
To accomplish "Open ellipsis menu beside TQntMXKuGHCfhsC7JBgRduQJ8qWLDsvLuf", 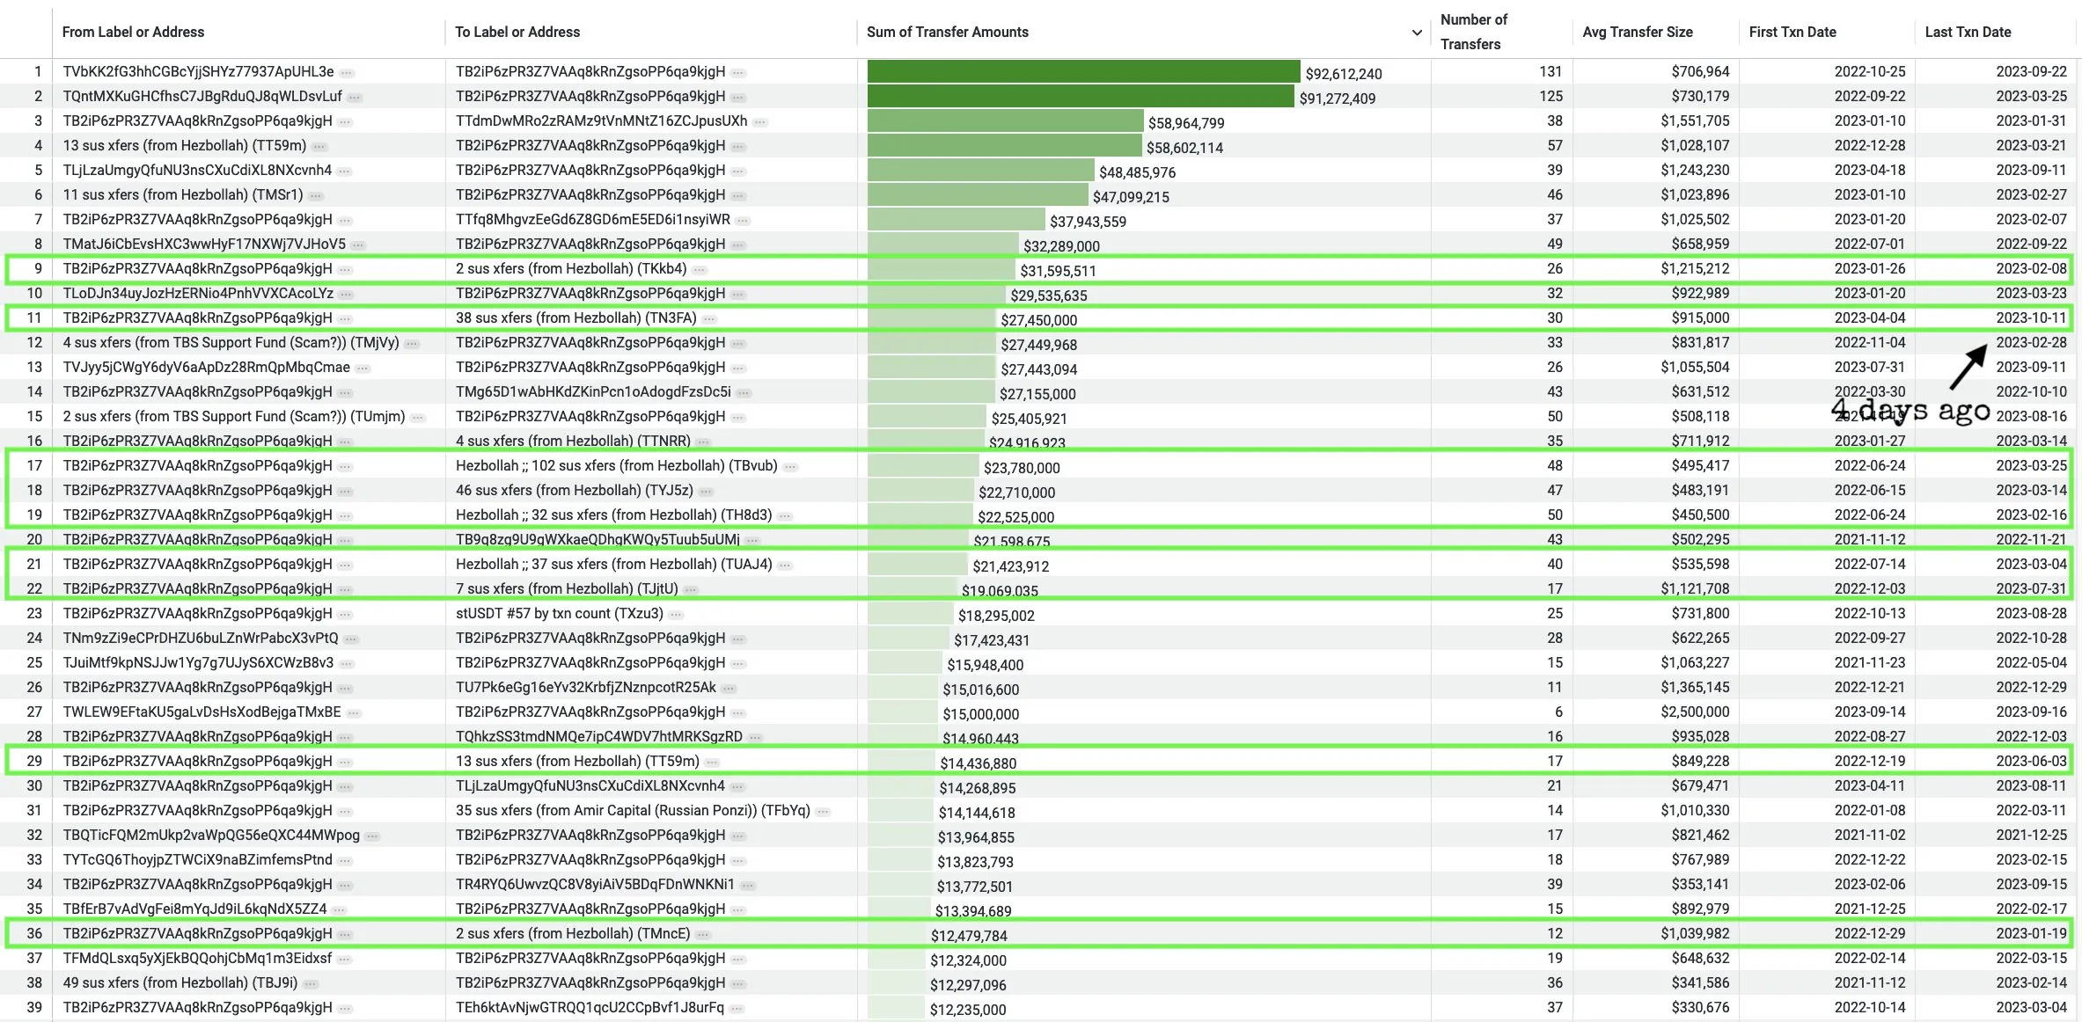I will tap(356, 97).
